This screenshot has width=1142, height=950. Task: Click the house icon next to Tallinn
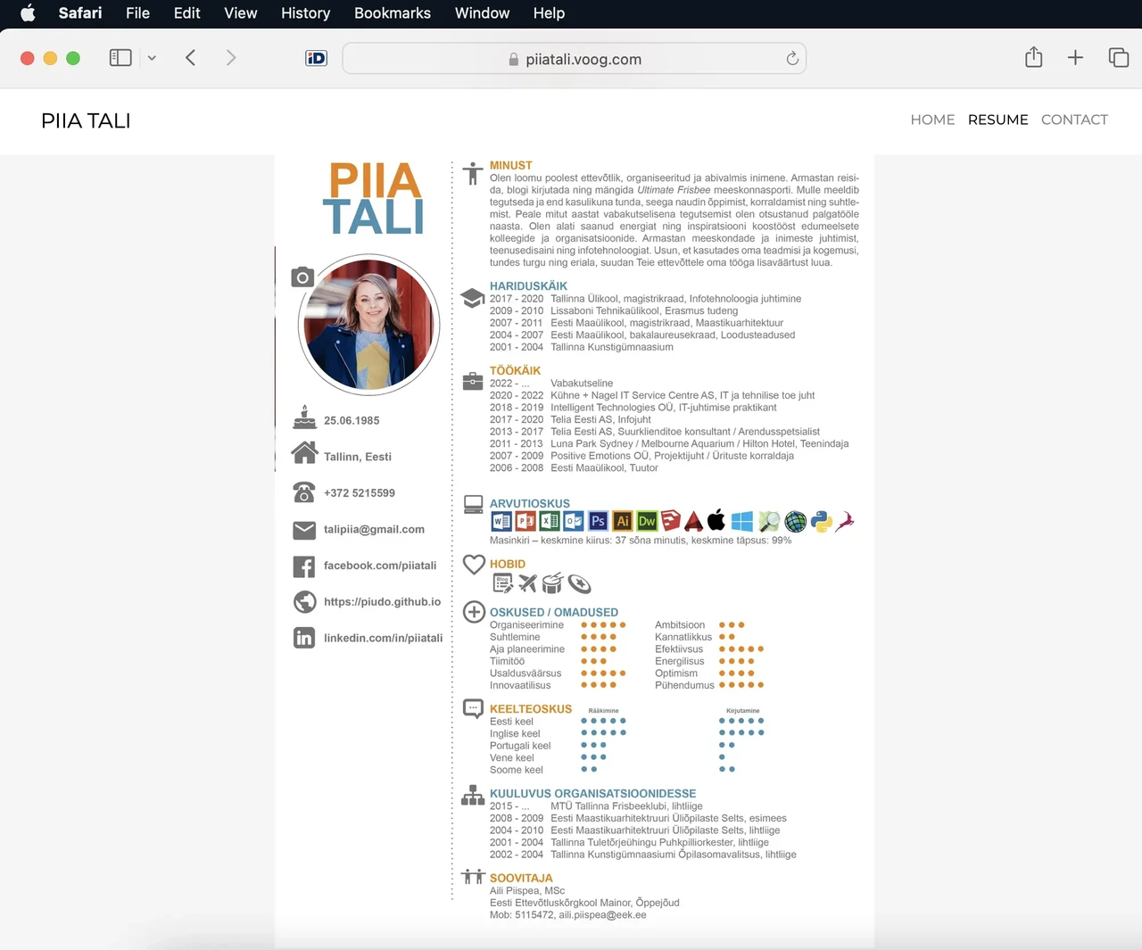point(304,453)
